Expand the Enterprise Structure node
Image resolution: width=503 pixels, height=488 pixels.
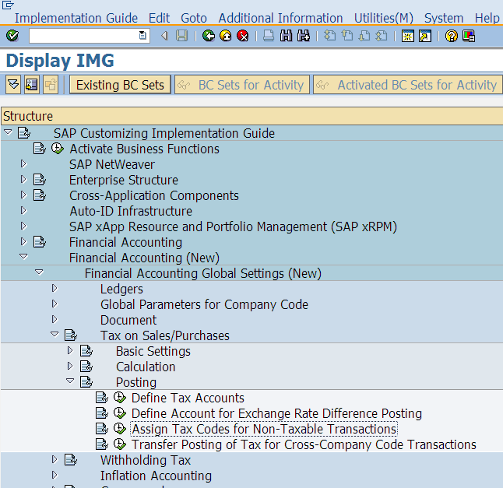[x=23, y=179]
